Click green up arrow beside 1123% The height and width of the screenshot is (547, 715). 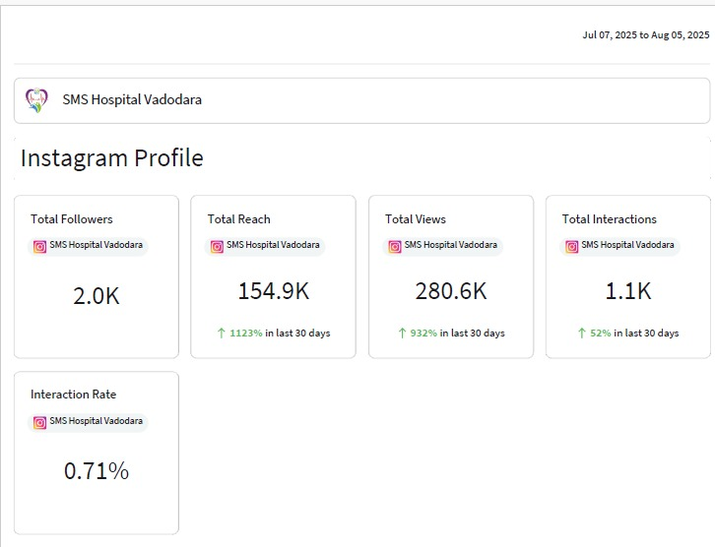222,333
